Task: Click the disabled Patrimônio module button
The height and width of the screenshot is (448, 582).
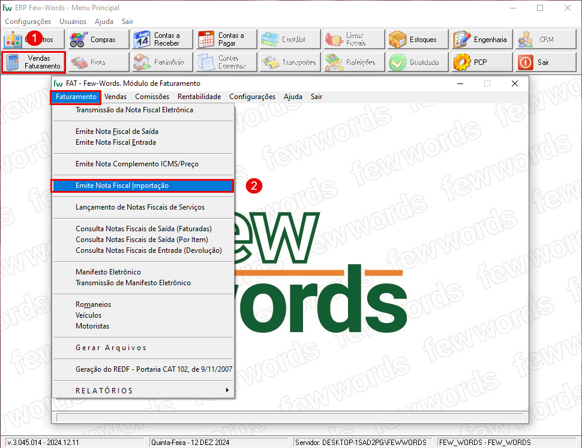Action: pyautogui.click(x=163, y=62)
